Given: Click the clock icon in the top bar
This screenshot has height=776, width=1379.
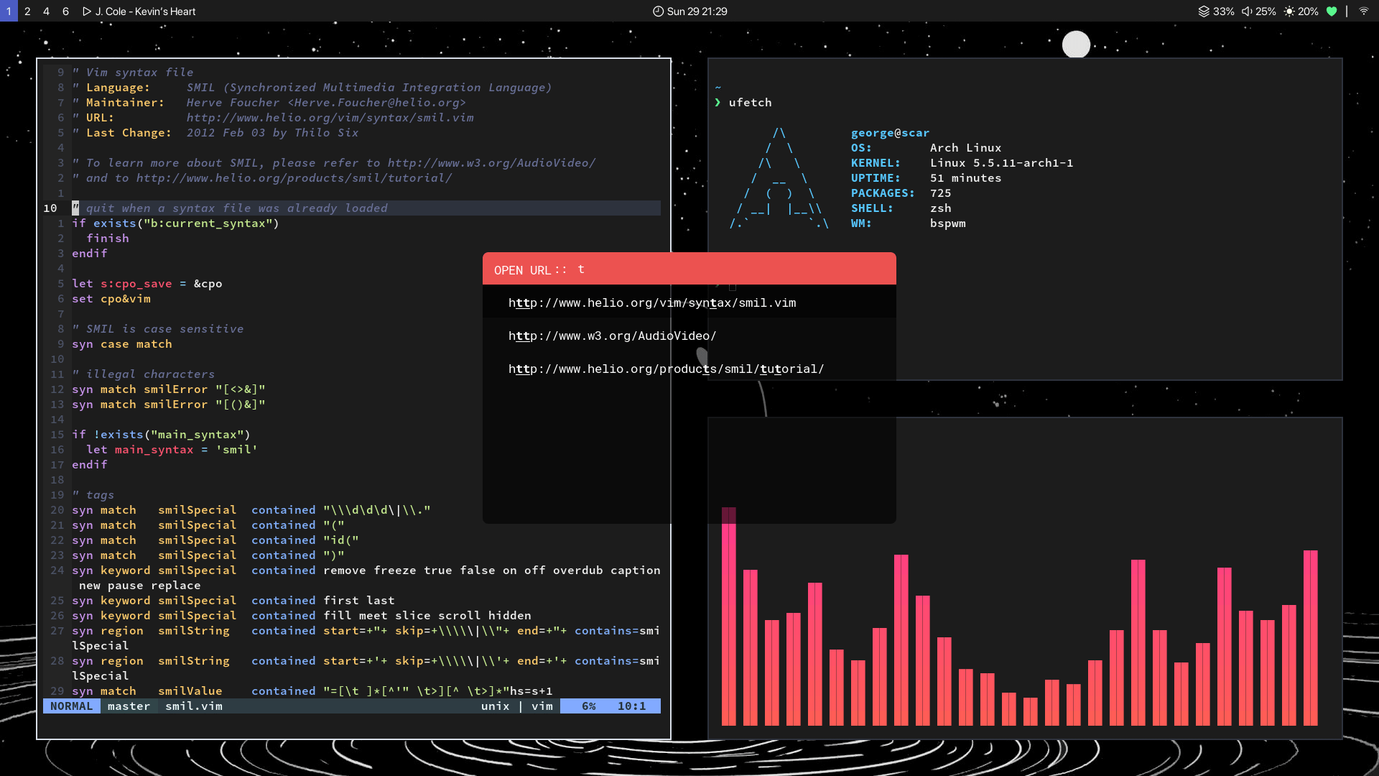Looking at the screenshot, I should pyautogui.click(x=658, y=11).
